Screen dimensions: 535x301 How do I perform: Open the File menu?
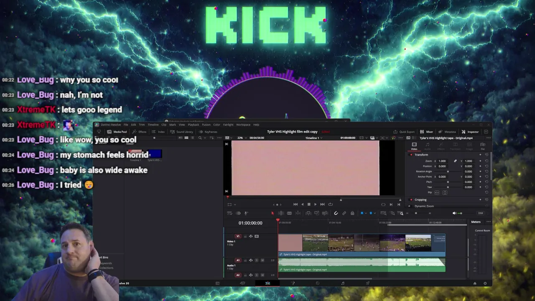tap(125, 125)
